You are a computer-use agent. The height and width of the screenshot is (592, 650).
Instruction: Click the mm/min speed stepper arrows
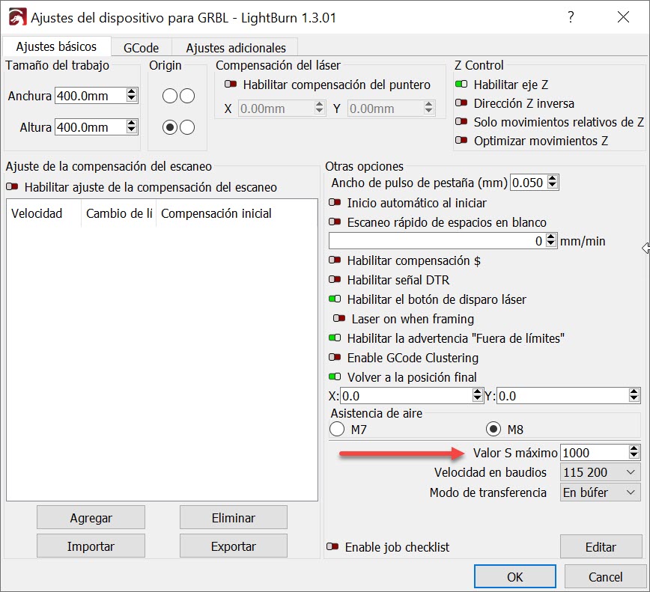pos(551,241)
